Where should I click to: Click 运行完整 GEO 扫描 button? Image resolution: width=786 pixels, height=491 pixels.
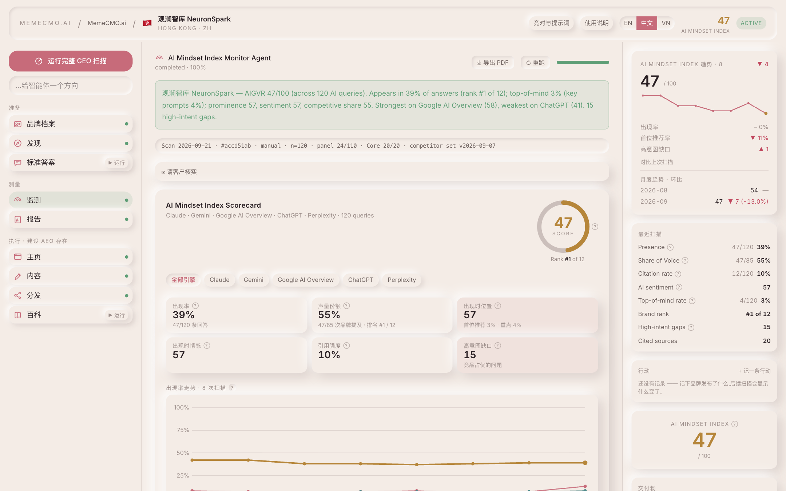click(x=71, y=61)
